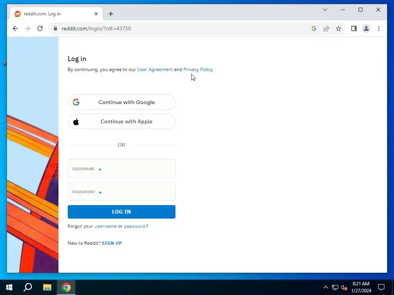Share this page using the share icon
The image size is (394, 295).
[x=326, y=28]
